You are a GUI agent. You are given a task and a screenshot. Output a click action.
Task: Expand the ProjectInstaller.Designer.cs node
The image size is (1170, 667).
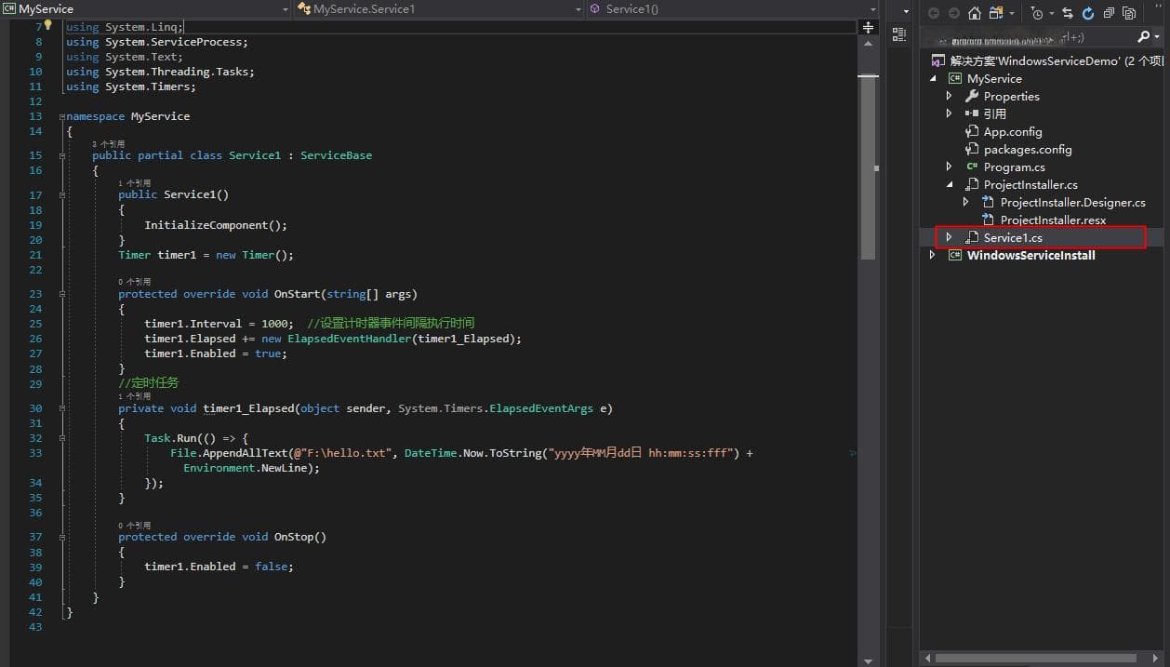click(966, 202)
